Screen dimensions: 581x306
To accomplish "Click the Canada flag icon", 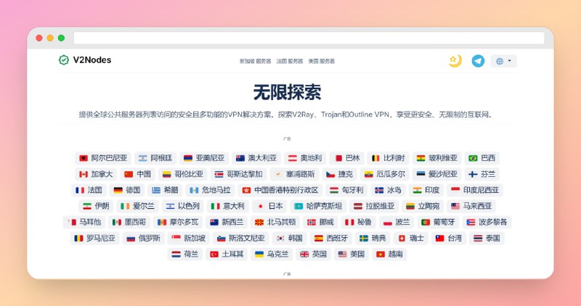I will (83, 174).
